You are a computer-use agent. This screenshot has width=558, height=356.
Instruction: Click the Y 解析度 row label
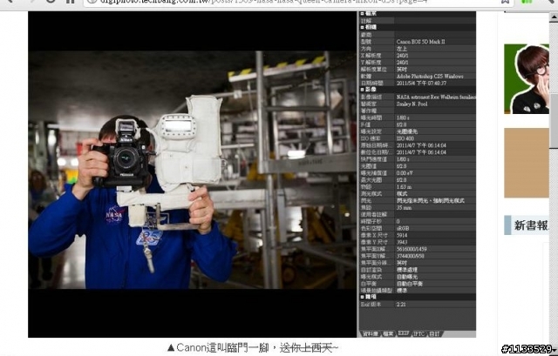pyautogui.click(x=371, y=63)
